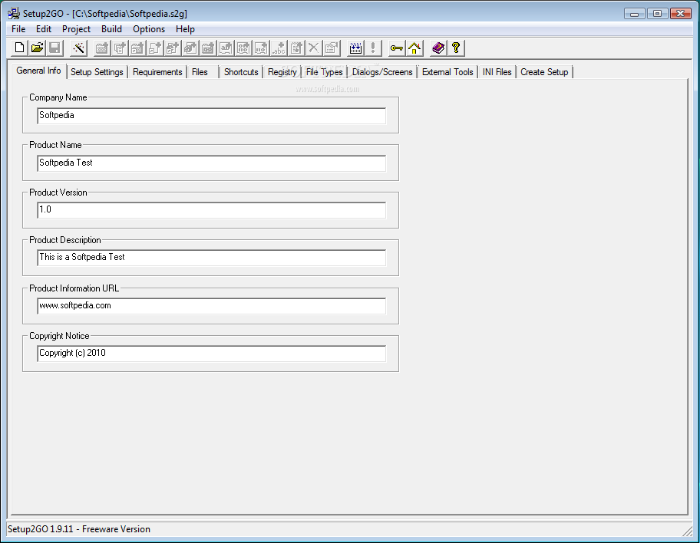Open the Shortcuts tab
Viewport: 700px width, 543px height.
click(x=241, y=72)
